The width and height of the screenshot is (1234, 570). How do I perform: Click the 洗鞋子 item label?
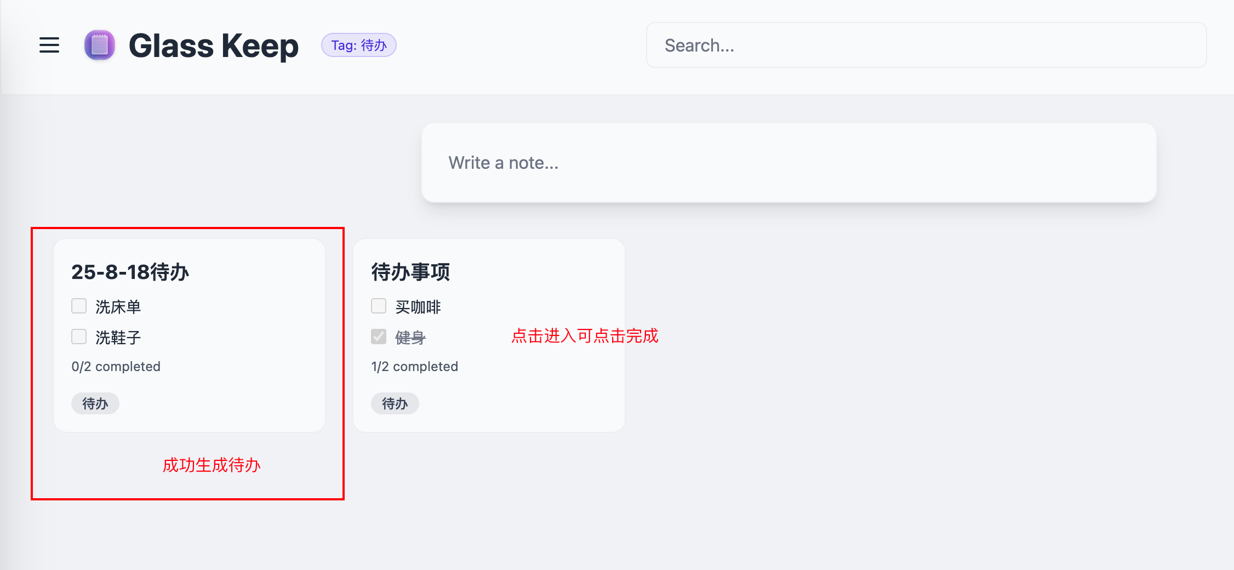point(118,338)
